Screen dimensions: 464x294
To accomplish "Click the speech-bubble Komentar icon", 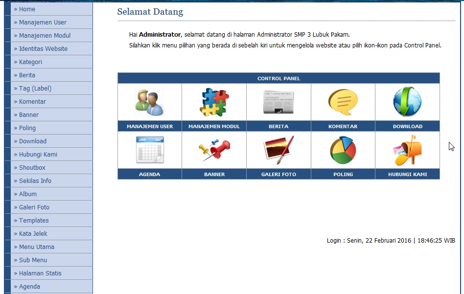I will [x=343, y=102].
